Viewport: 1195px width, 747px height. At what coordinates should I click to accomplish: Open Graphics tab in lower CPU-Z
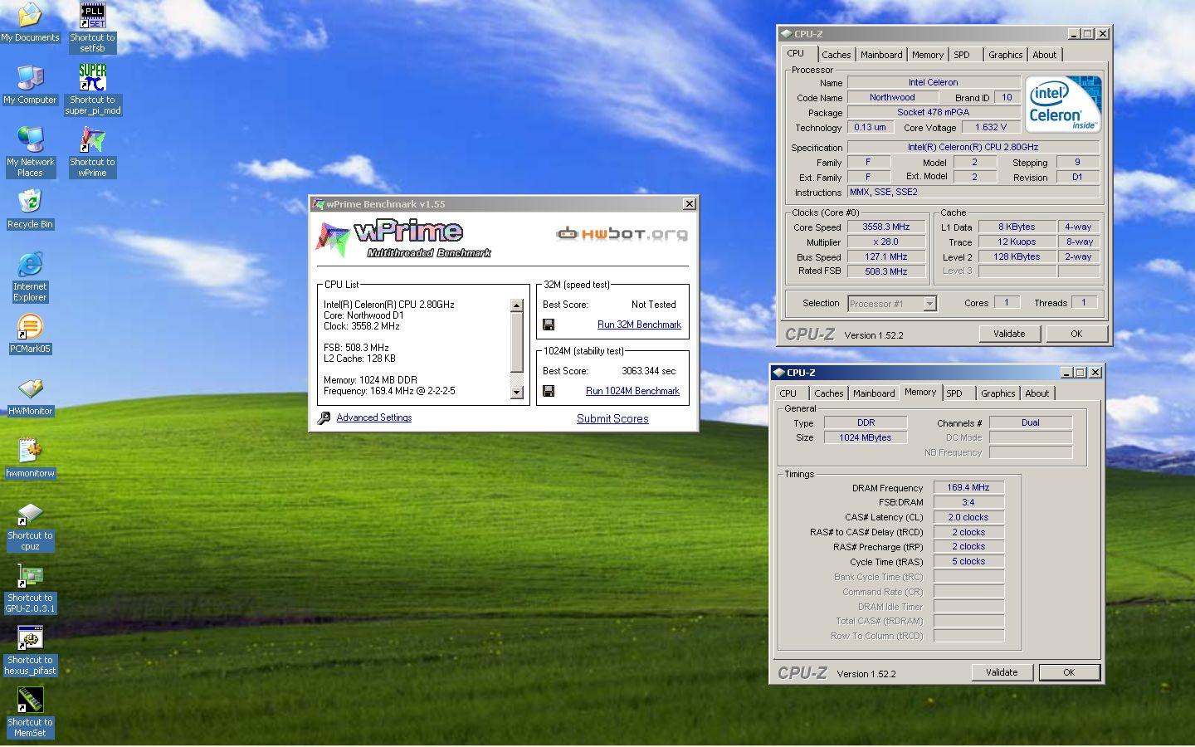[x=997, y=393]
